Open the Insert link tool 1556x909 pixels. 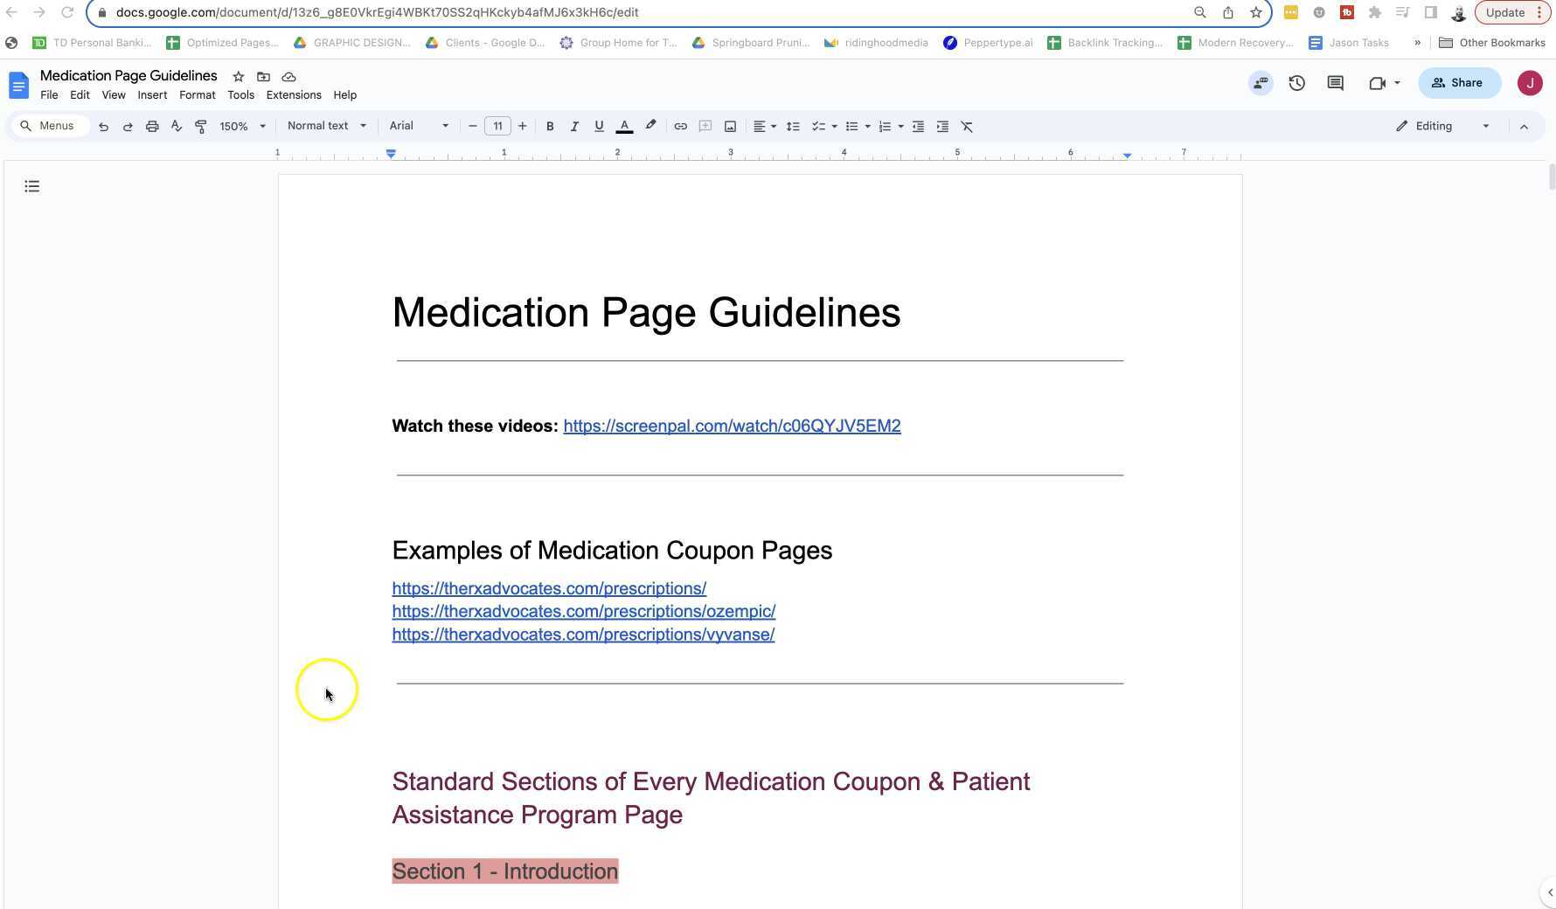[680, 126]
